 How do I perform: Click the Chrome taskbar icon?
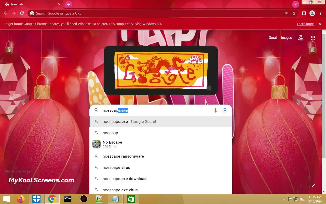coord(52,199)
